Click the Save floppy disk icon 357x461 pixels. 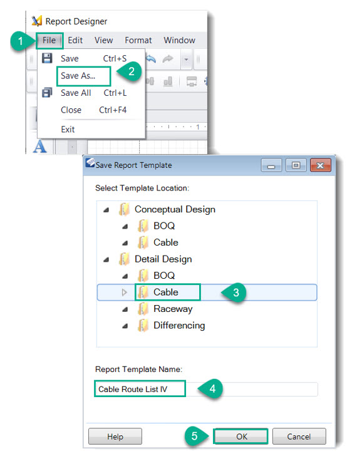pyautogui.click(x=47, y=58)
